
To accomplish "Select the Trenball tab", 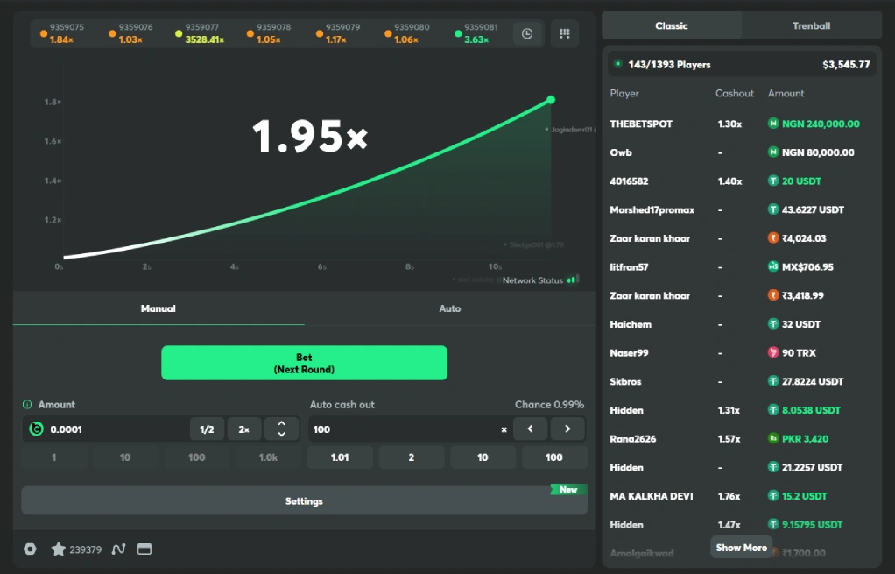I will (x=811, y=25).
